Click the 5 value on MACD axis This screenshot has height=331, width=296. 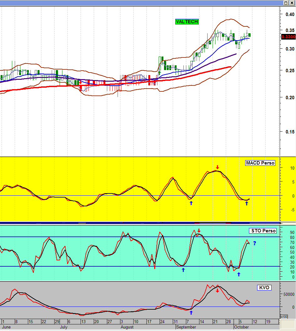pyautogui.click(x=293, y=182)
